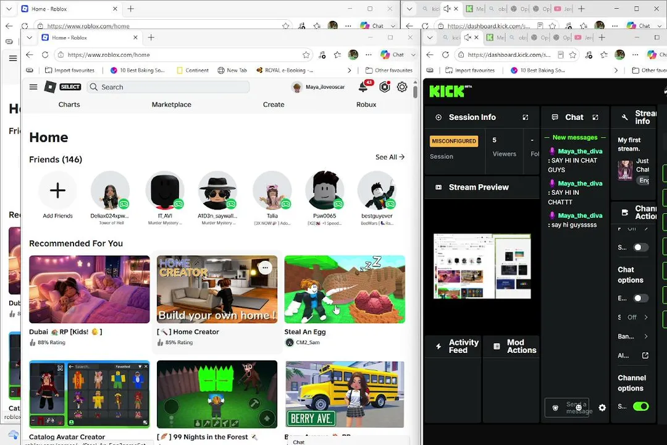Open the Other favourites folder in Roblox window
This screenshot has width=667, height=445.
tap(389, 70)
